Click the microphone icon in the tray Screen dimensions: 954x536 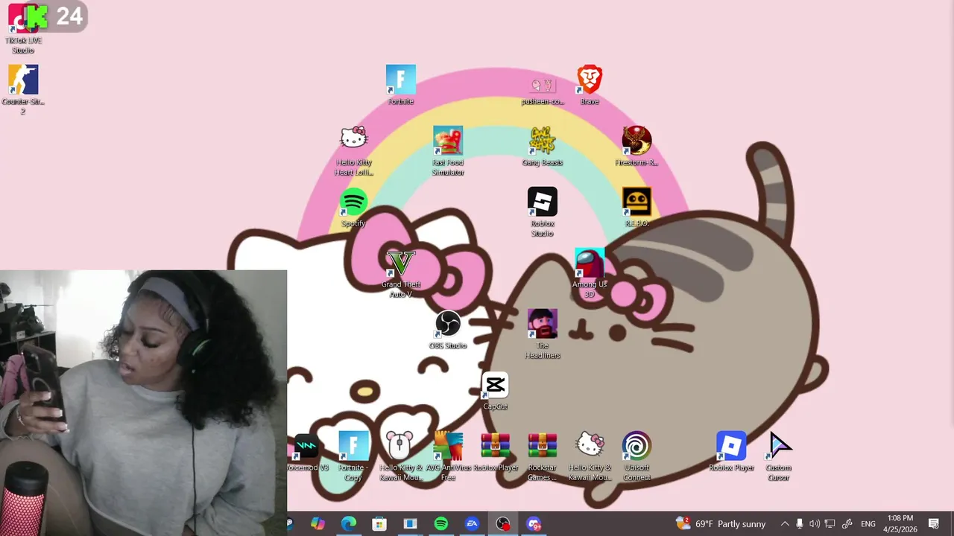[799, 524]
